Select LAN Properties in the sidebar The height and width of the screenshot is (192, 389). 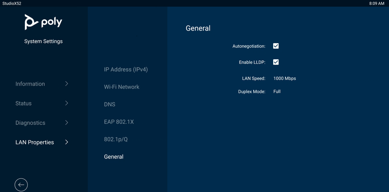35,142
